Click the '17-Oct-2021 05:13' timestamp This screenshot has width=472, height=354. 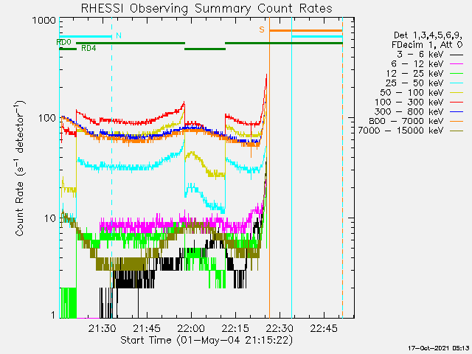click(439, 348)
